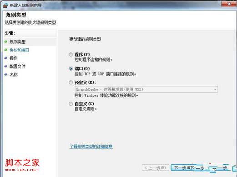
Task: Select the 程序(P) radio button
Action: (71, 54)
